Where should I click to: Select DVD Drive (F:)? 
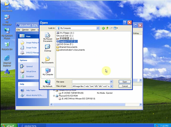pyautogui.click(x=65, y=44)
